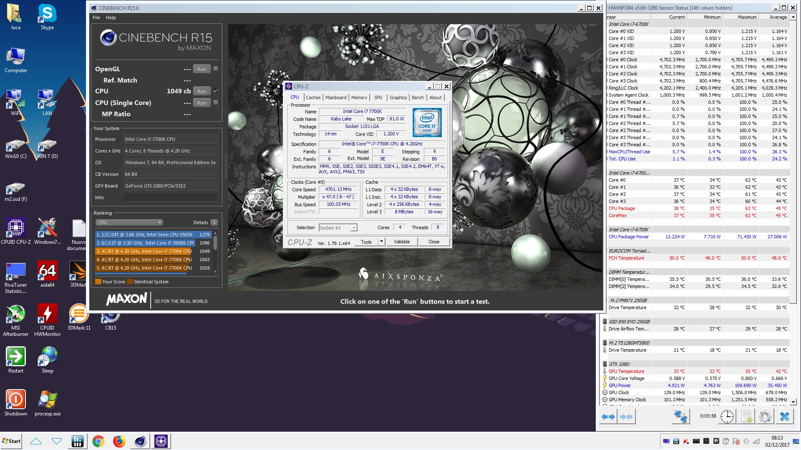Open the Cinebench Help menu
This screenshot has height=450, width=801.
[x=111, y=17]
